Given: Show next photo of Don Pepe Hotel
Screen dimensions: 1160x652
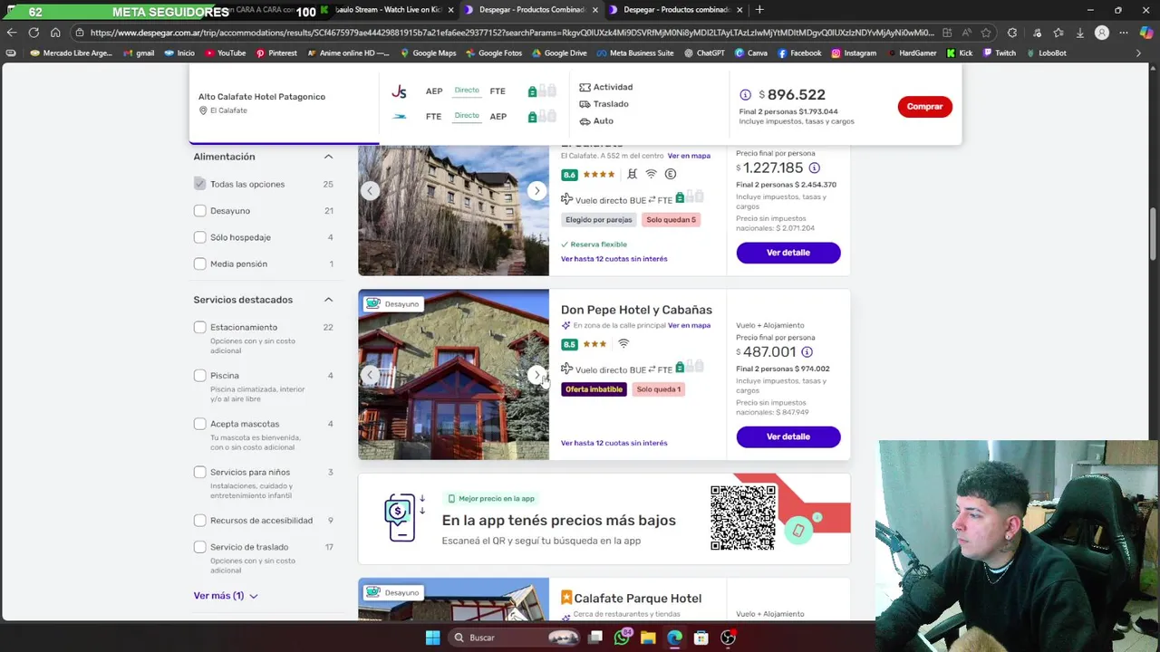Looking at the screenshot, I should coord(536,375).
